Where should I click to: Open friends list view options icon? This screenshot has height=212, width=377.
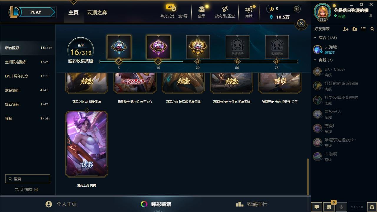coord(363,29)
